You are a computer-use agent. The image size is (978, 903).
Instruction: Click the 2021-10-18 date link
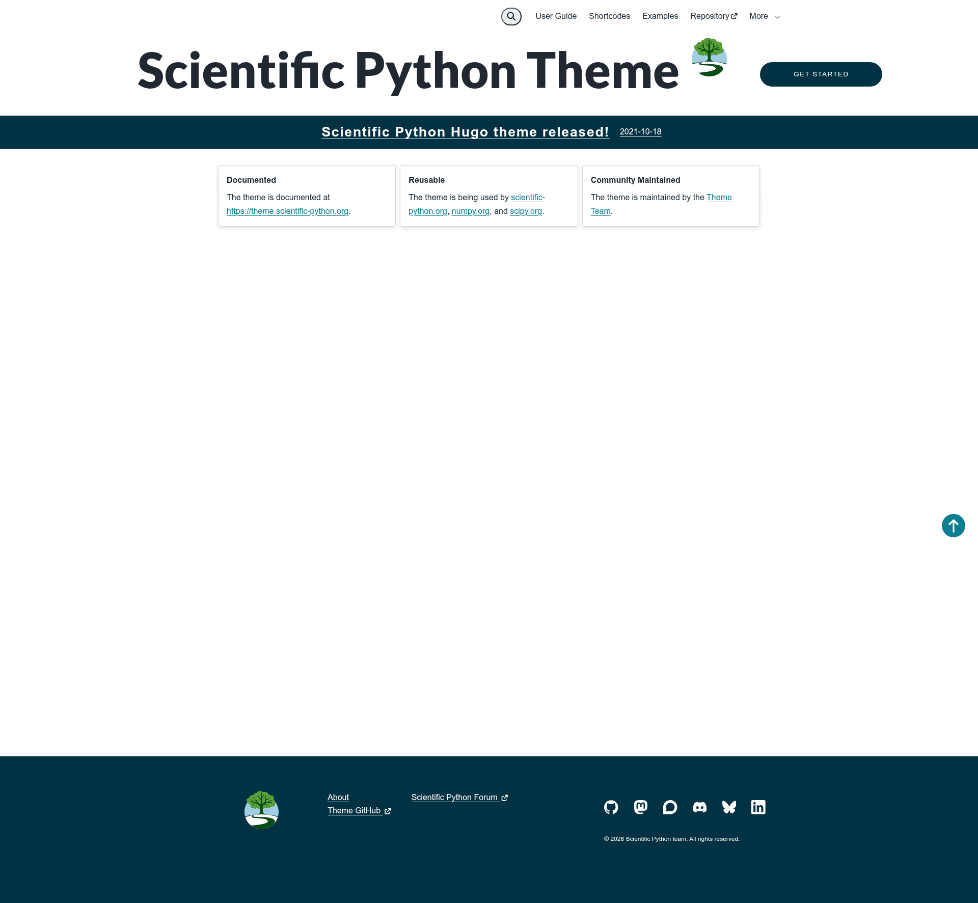pyautogui.click(x=640, y=131)
